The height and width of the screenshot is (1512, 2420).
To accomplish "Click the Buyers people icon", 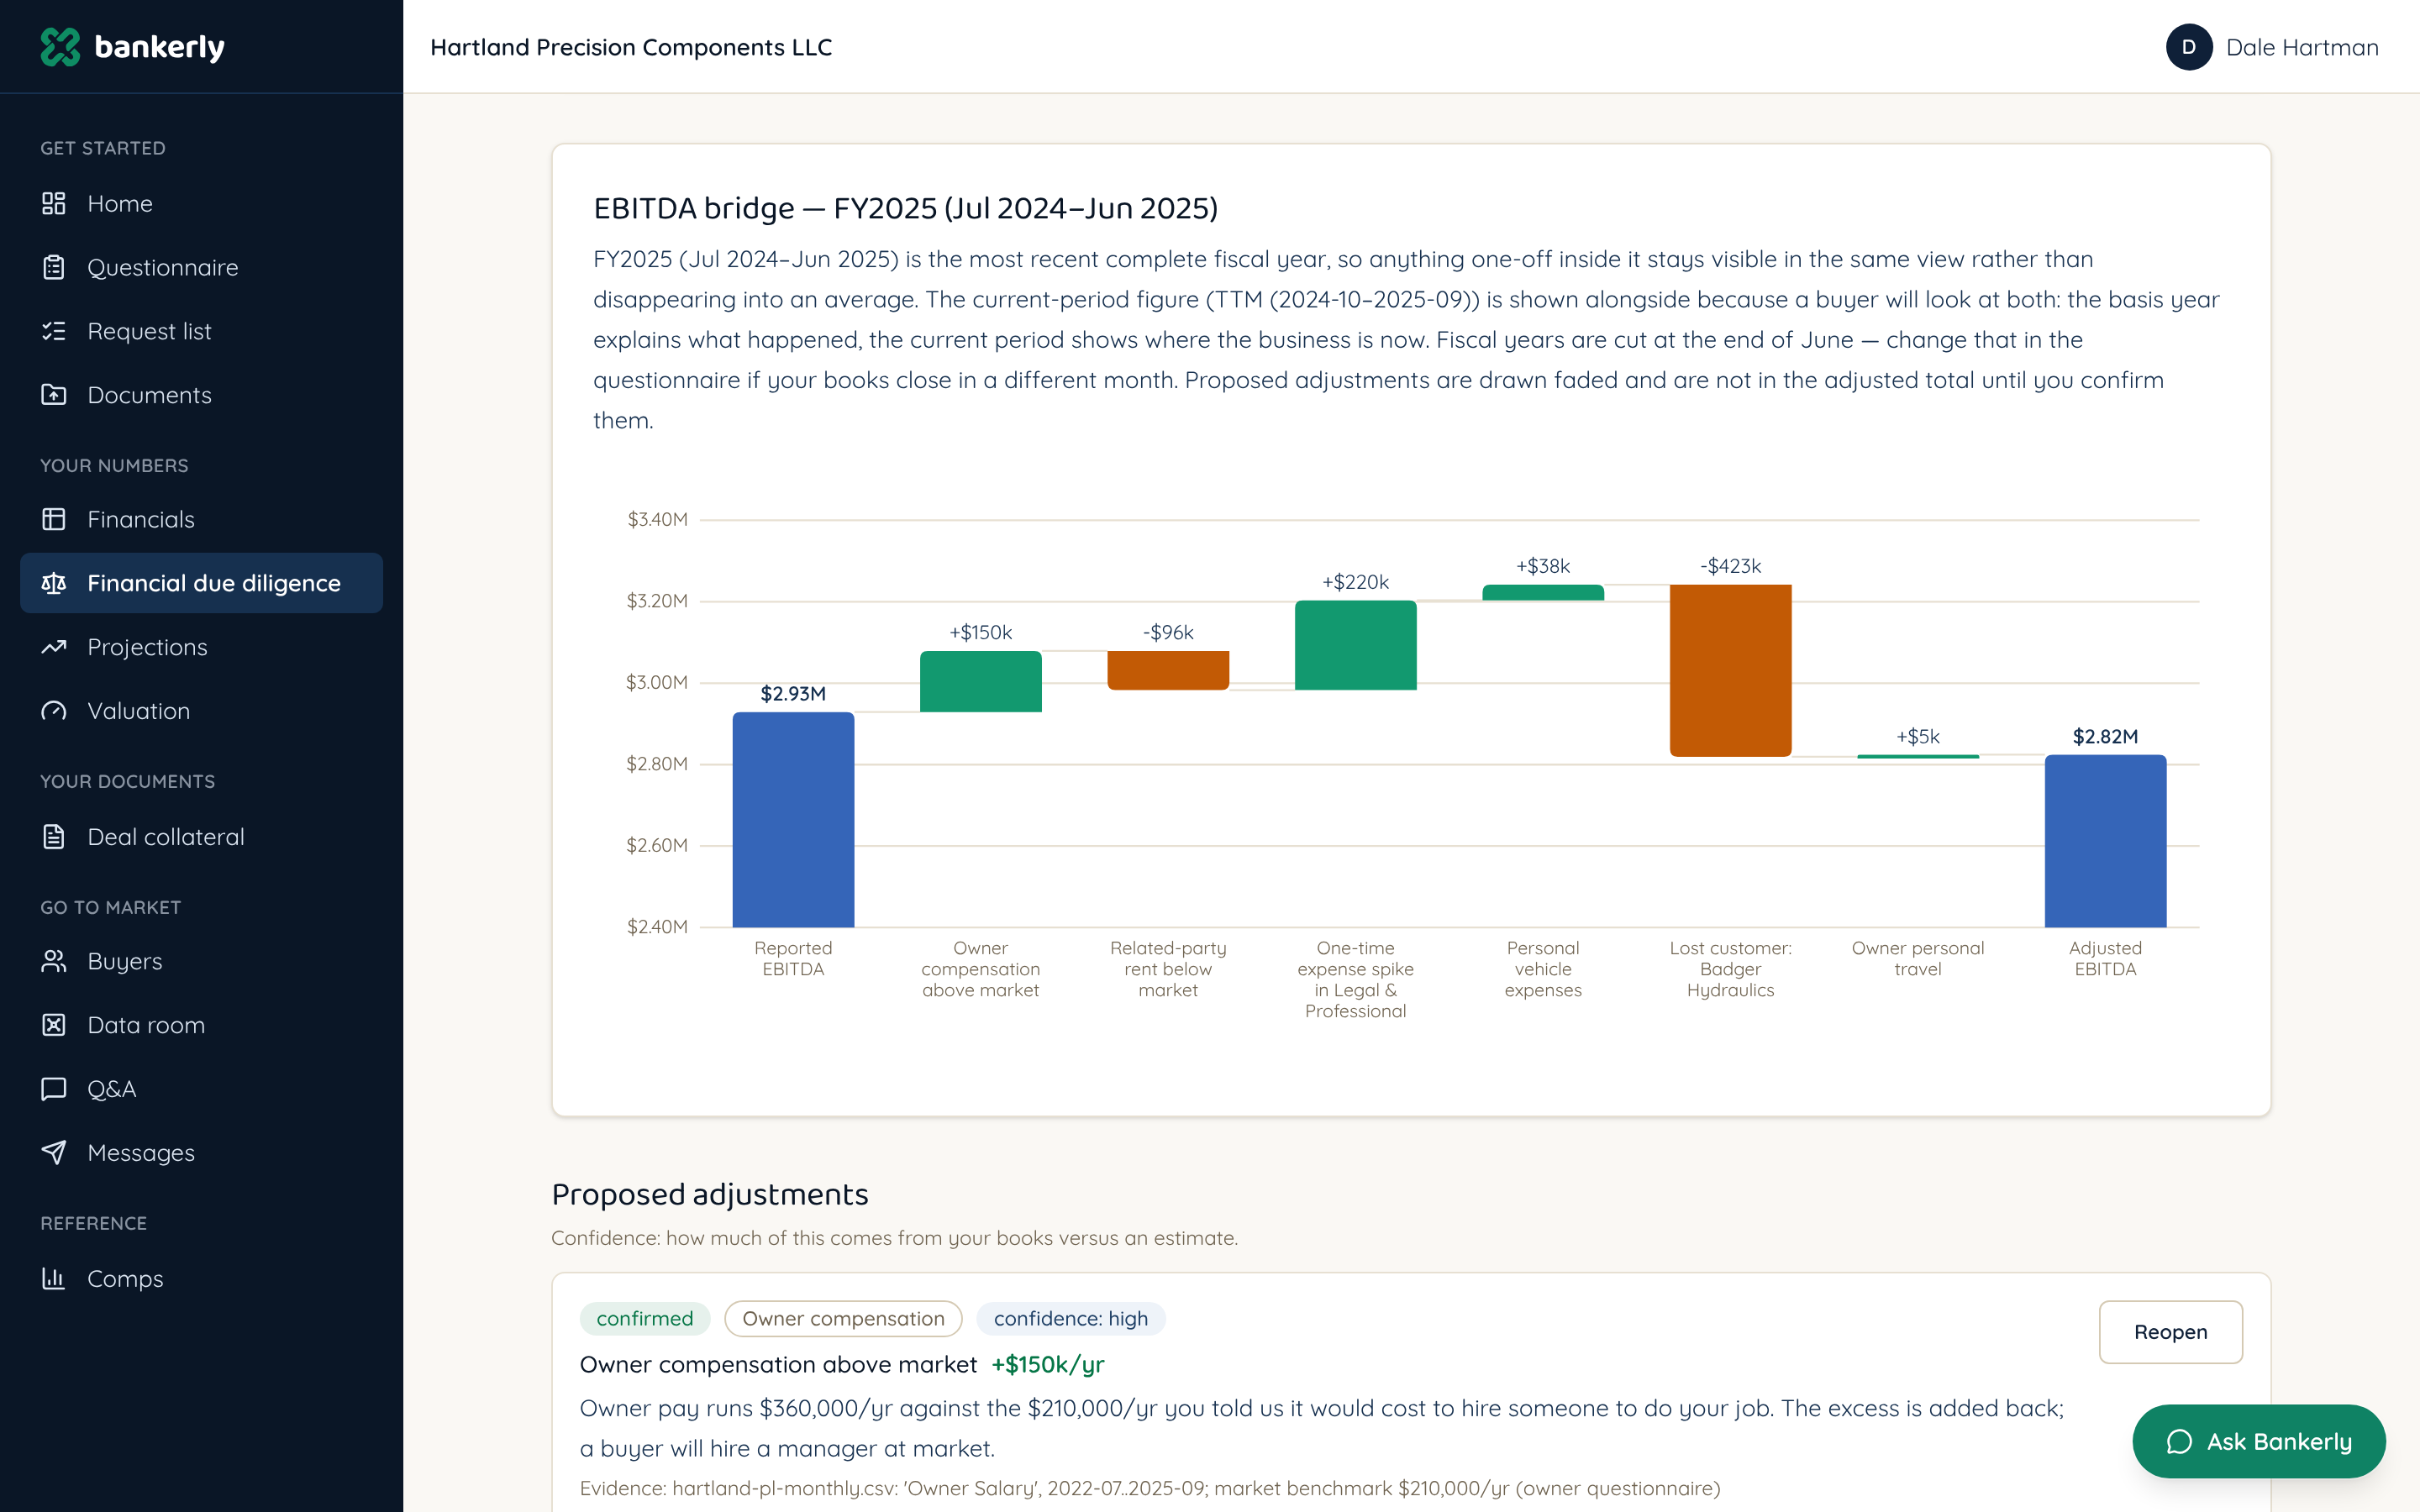I will 54,961.
